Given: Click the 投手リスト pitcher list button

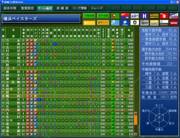Looking at the screenshot, I should 103,23.
